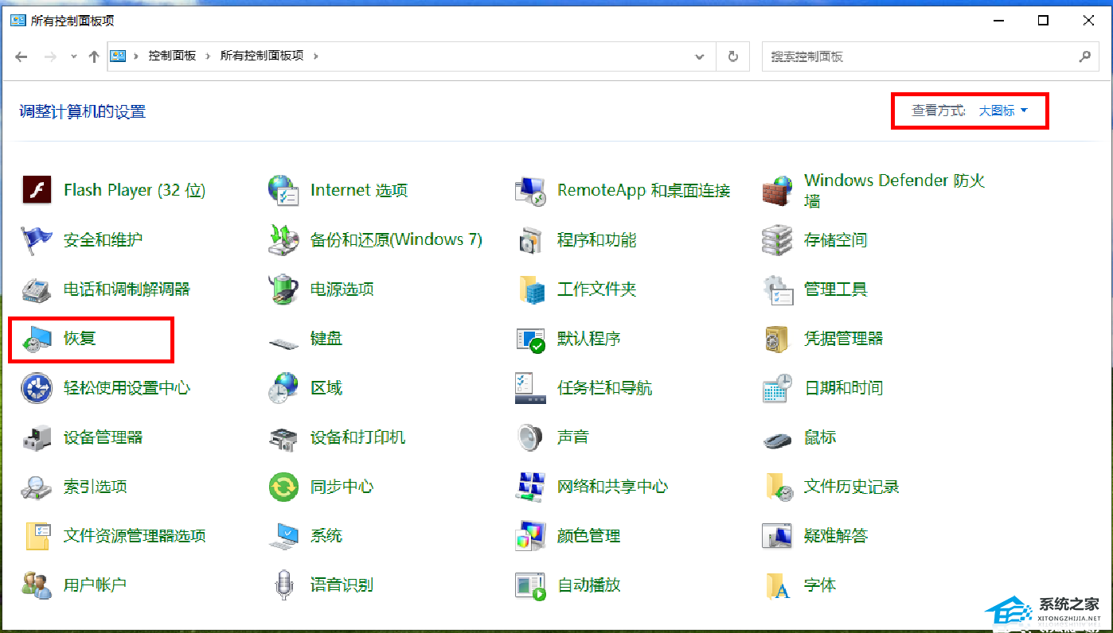Click the 疑难解答 icon

click(x=778, y=536)
